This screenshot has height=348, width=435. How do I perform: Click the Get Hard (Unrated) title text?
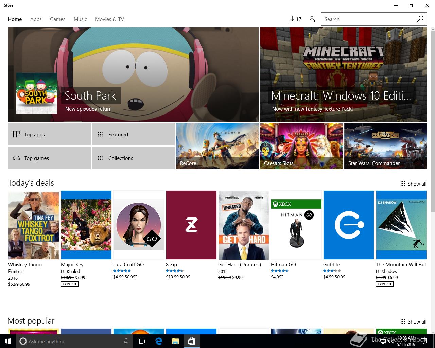click(x=240, y=265)
